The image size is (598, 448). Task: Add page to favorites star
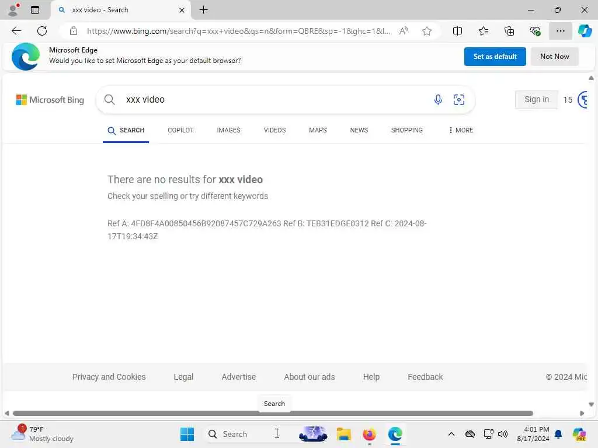427,31
